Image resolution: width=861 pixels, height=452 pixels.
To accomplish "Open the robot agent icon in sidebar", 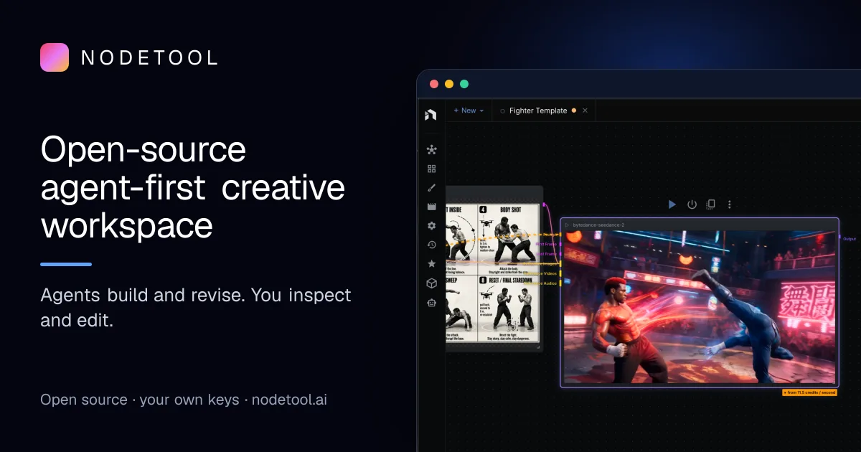I will click(431, 303).
